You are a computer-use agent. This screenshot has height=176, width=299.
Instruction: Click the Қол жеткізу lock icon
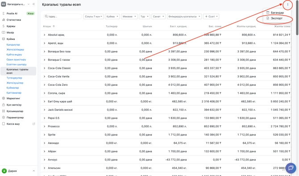pyautogui.click(x=4, y=105)
